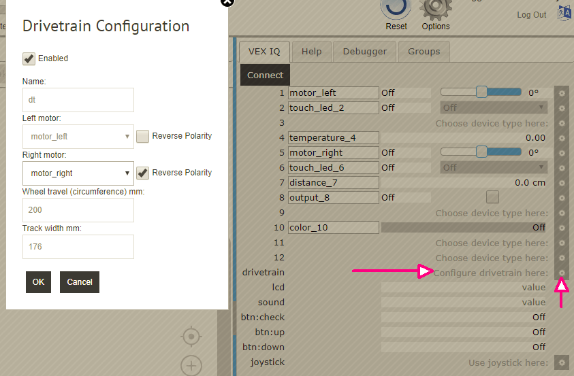Click 'Choose device type here:' for port 11
This screenshot has width=574, height=376.
(492, 243)
